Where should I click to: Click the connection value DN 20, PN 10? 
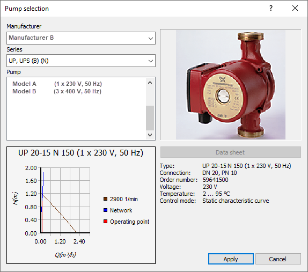pos(219,173)
